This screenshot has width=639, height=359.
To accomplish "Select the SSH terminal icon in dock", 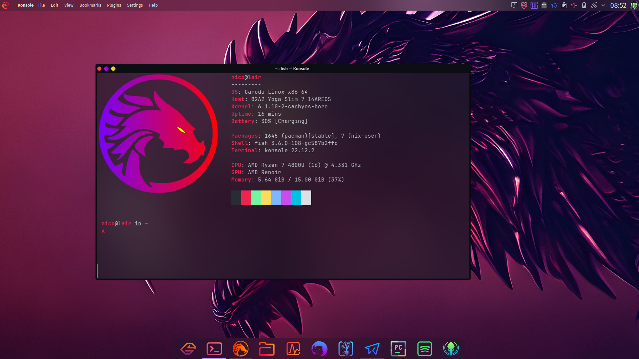I will (x=214, y=348).
